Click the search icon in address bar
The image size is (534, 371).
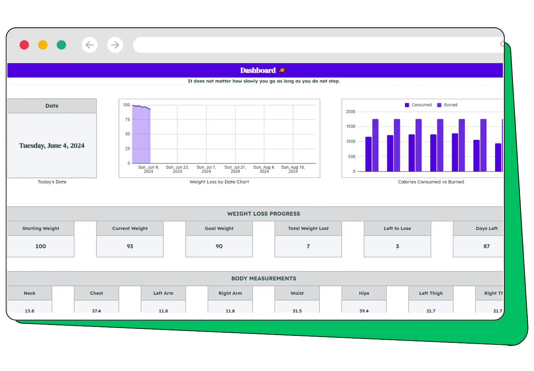tap(502, 44)
